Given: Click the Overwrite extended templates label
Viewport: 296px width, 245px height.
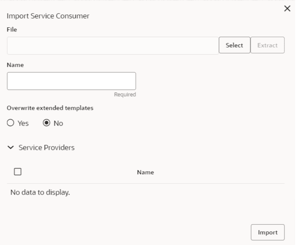Looking at the screenshot, I should click(50, 108).
